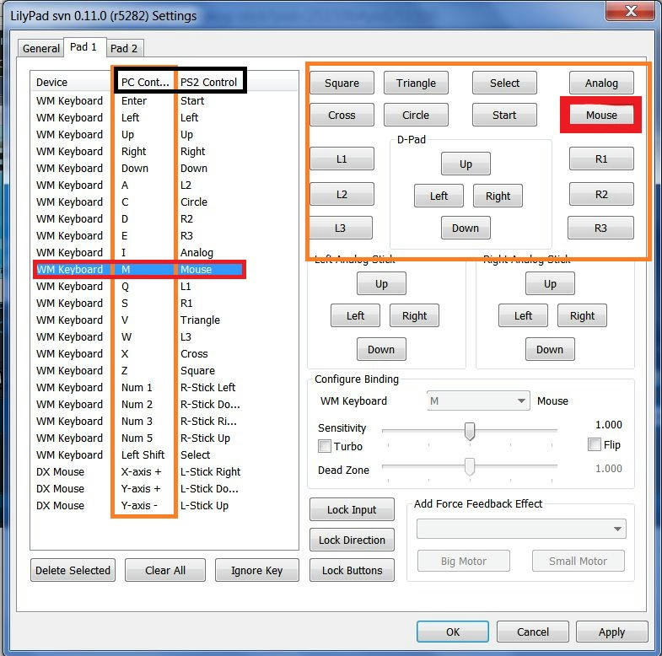This screenshot has width=662, height=656.
Task: Click D-Pad Up button
Action: coord(466,164)
